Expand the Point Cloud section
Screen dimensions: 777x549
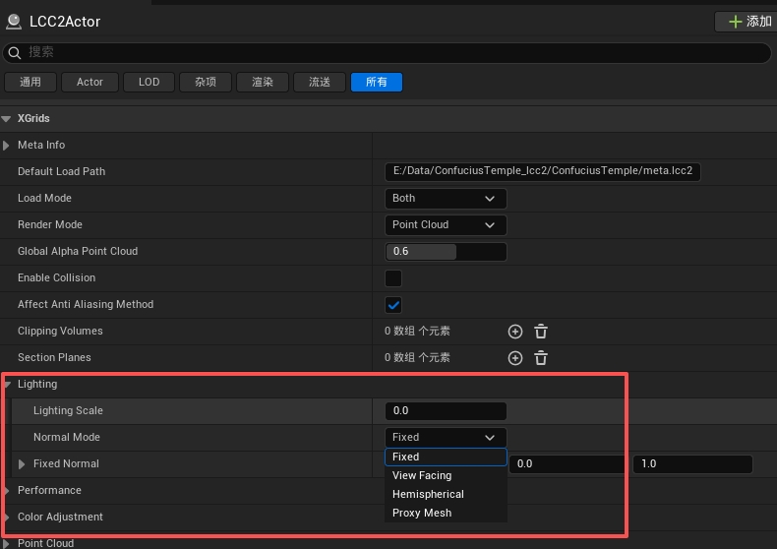pyautogui.click(x=7, y=543)
